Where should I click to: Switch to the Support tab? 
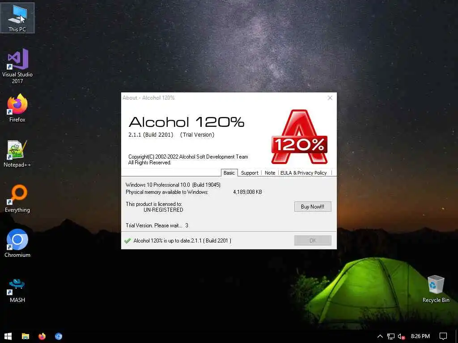[250, 173]
